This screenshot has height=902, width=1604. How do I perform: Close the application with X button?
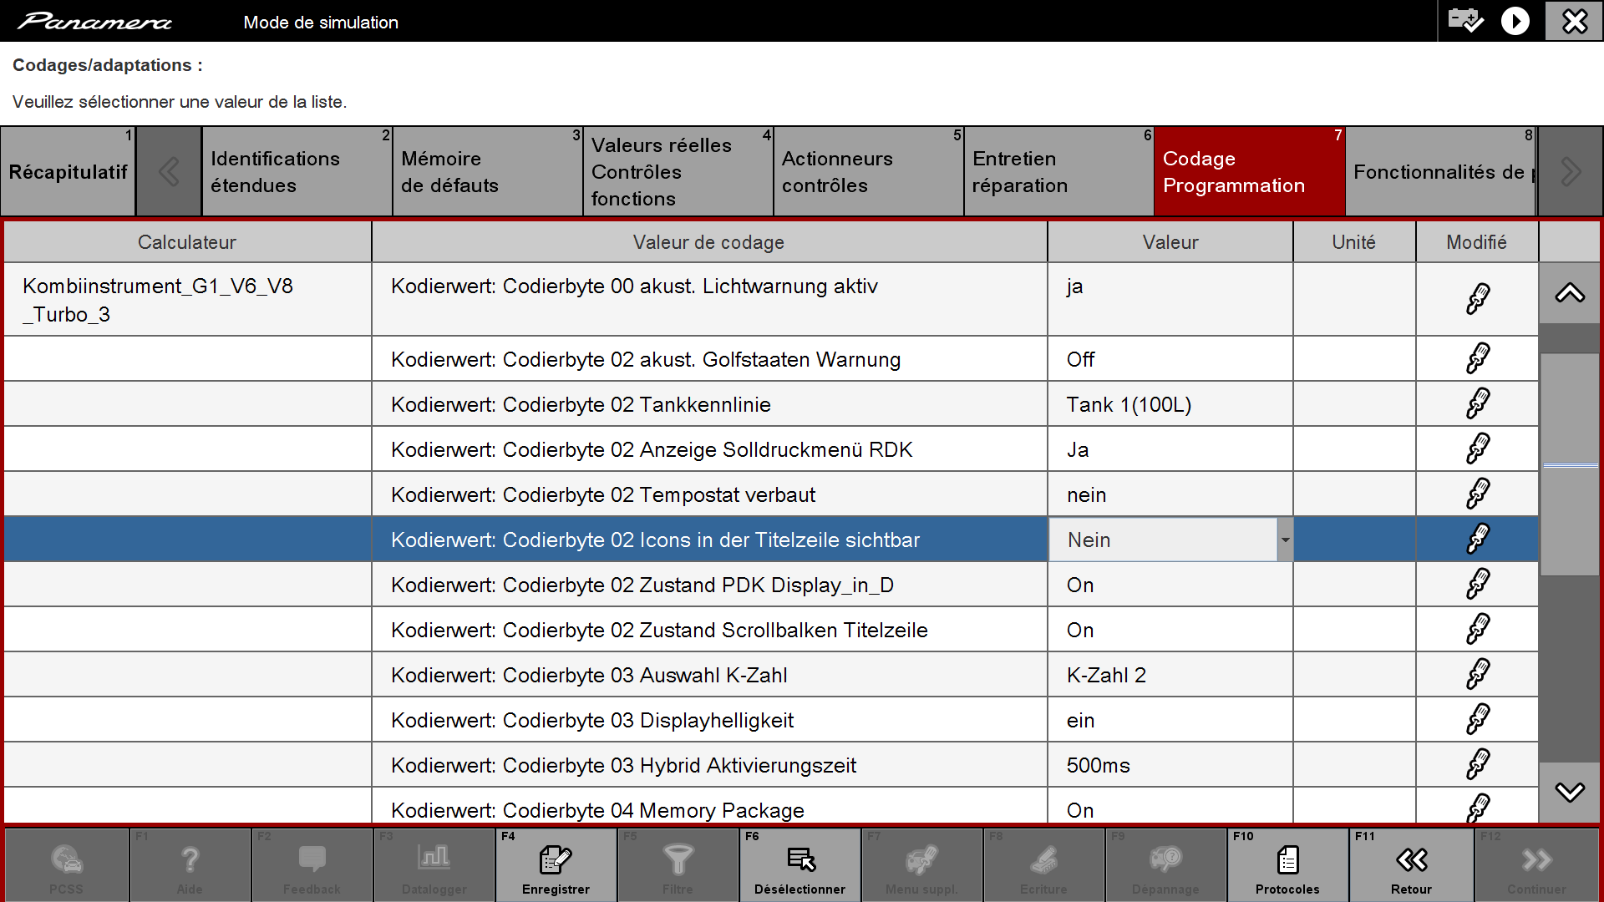point(1574,21)
